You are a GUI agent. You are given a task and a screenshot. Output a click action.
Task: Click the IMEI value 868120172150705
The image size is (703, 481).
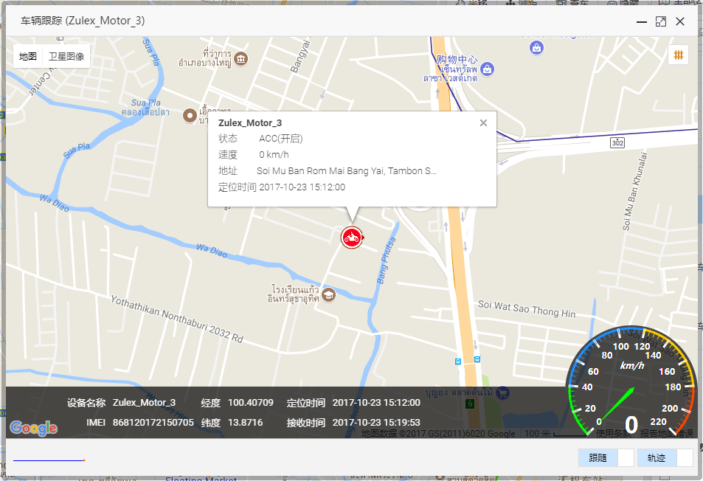tap(153, 422)
